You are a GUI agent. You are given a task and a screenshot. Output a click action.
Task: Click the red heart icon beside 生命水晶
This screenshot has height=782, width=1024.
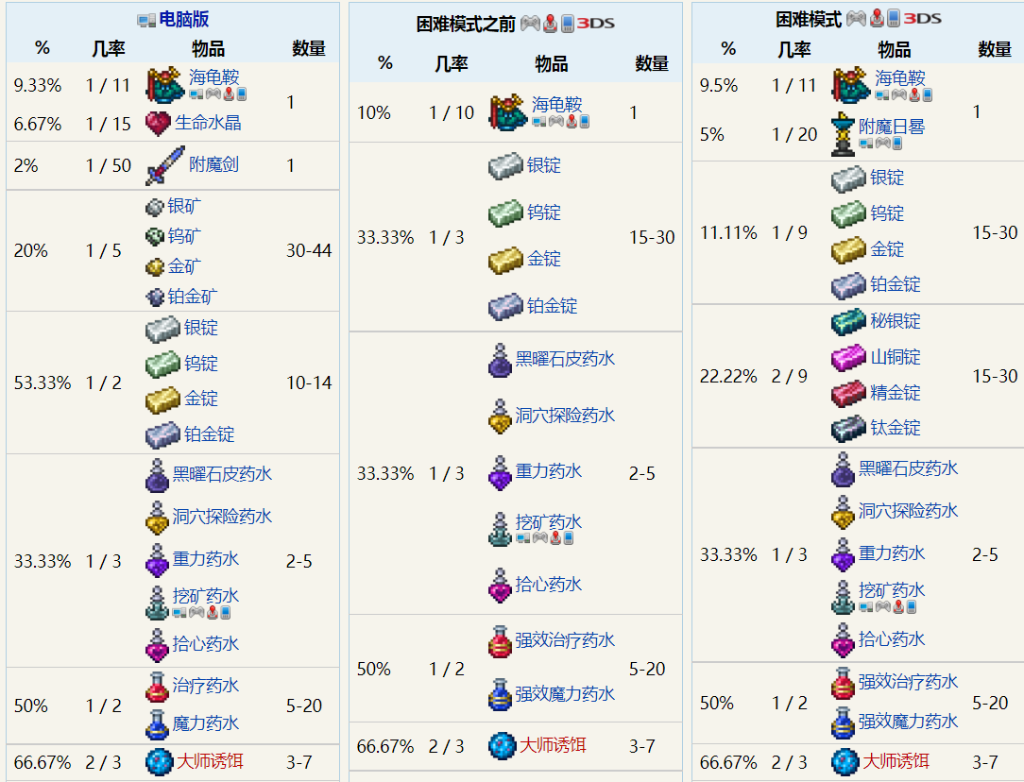pyautogui.click(x=158, y=123)
